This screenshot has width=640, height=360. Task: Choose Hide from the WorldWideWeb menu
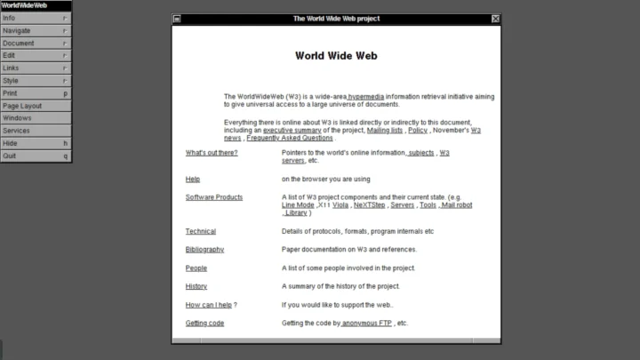point(36,143)
